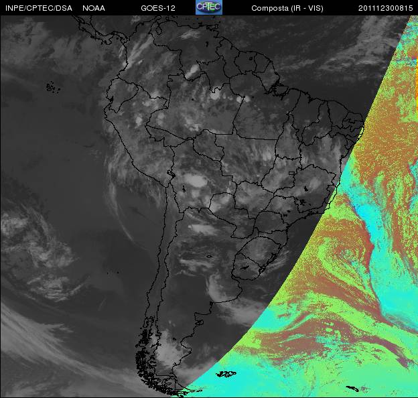Image resolution: width=418 pixels, height=398 pixels.
Task: Click the NOAA label in the header
Action: pos(94,8)
